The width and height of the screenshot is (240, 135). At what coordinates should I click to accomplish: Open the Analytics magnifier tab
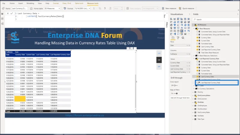pos(183,38)
